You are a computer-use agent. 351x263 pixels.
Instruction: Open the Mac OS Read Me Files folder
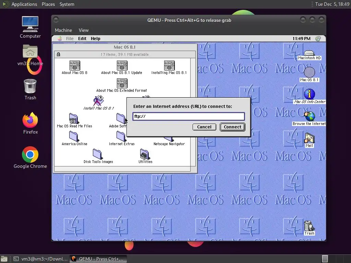73,118
